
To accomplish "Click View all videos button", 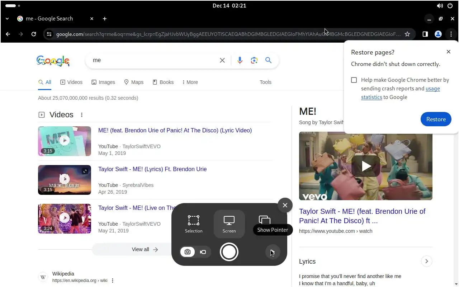I will pos(145,249).
